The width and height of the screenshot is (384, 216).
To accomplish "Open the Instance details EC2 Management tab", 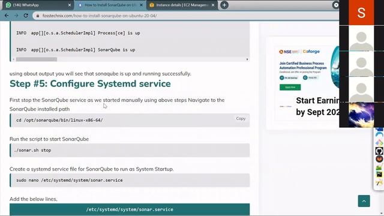I will [182, 5].
